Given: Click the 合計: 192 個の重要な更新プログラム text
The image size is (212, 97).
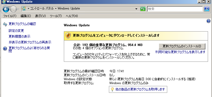Looking at the screenshot, I should (x=108, y=45).
